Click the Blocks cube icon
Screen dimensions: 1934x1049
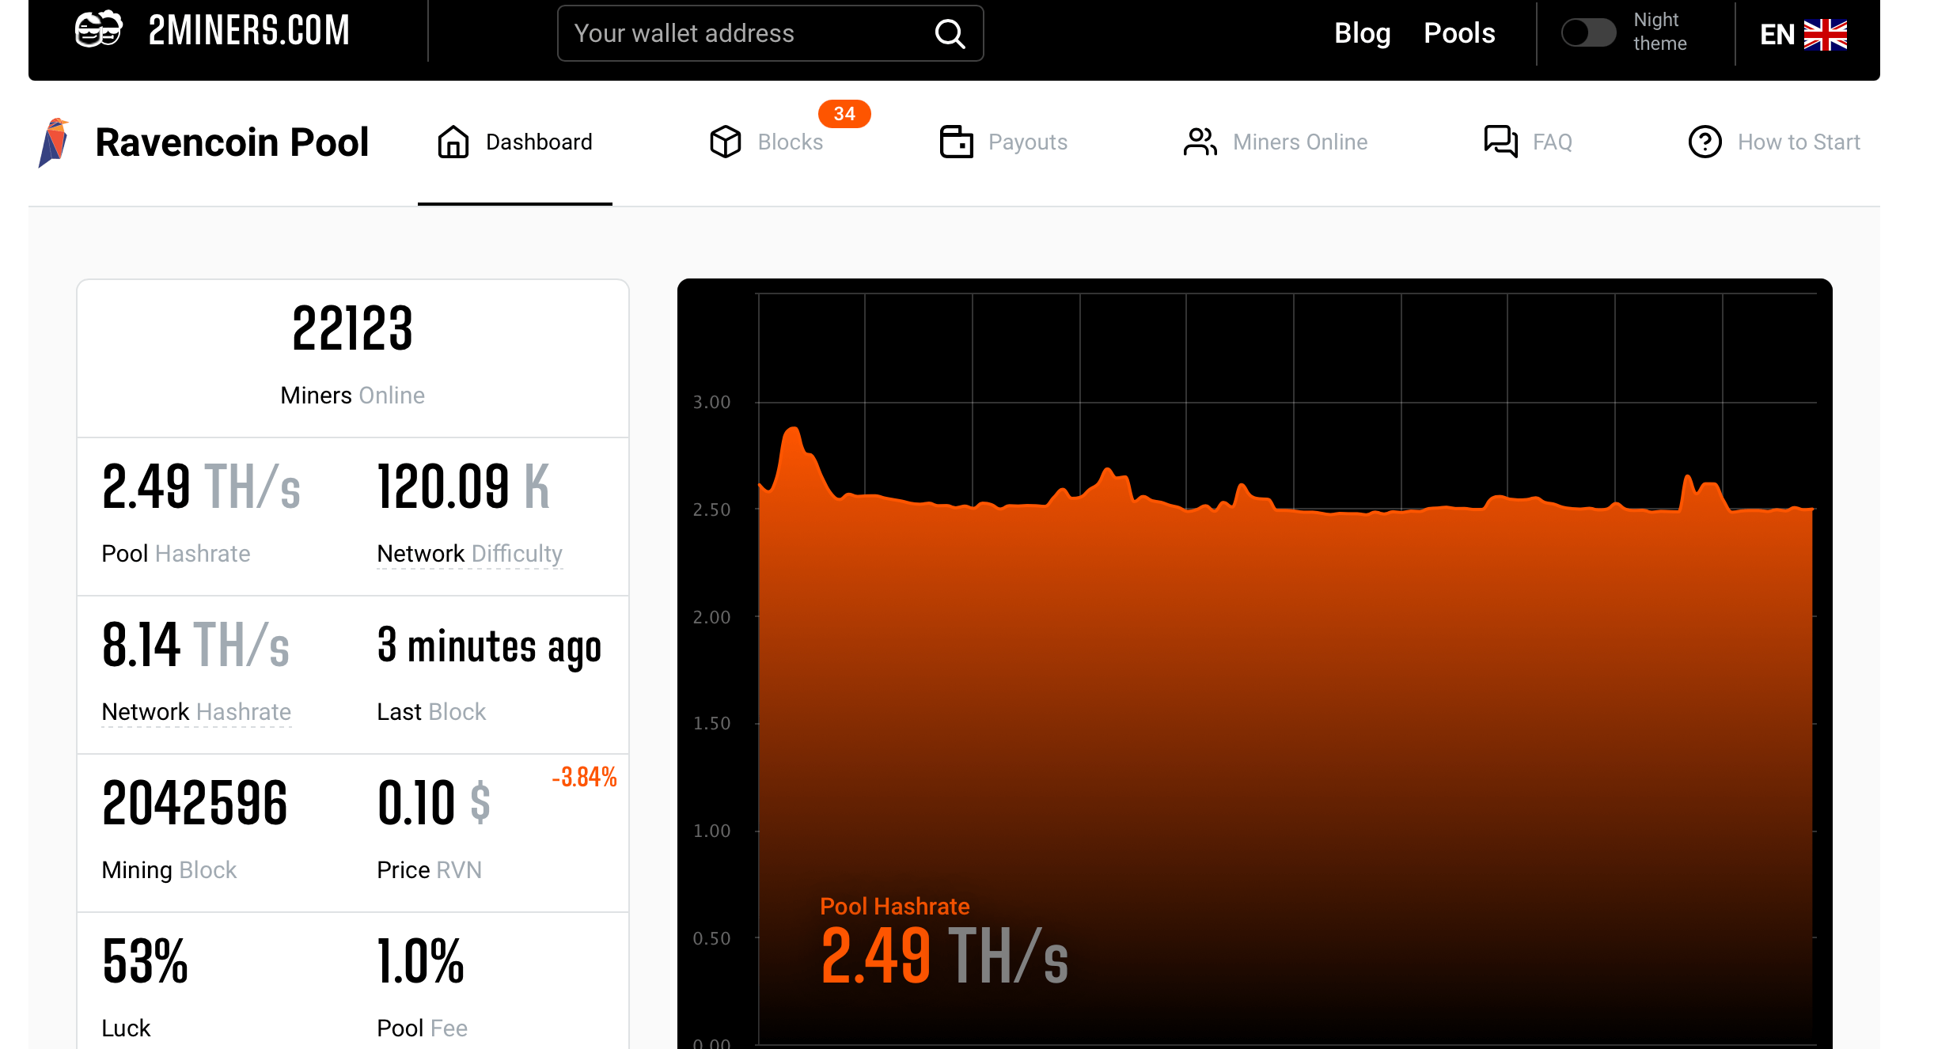[x=723, y=142]
